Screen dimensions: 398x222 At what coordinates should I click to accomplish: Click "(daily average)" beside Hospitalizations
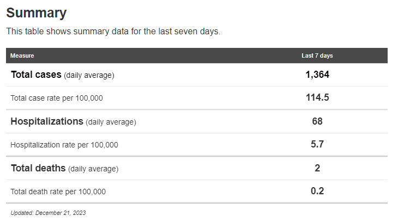[111, 122]
